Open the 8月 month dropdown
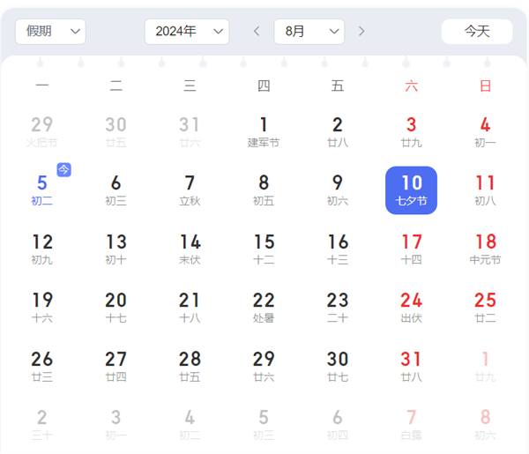The width and height of the screenshot is (529, 454). 309,32
